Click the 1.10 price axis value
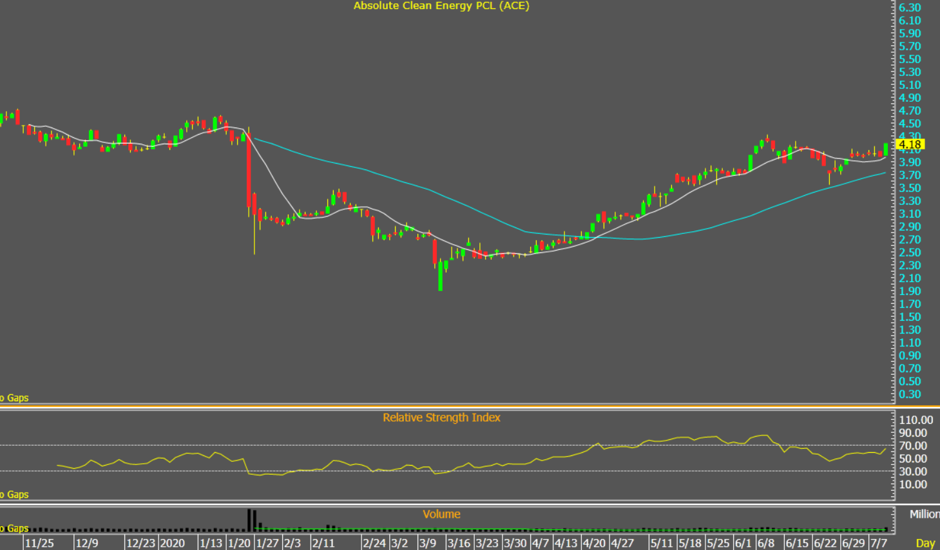 (x=910, y=343)
